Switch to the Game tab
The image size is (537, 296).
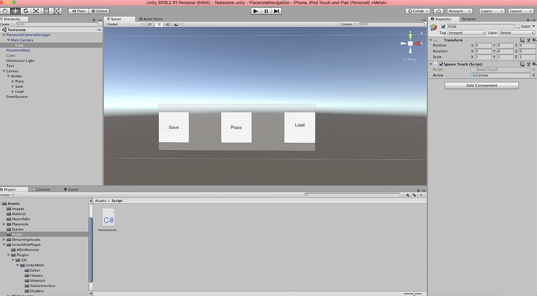tap(71, 189)
